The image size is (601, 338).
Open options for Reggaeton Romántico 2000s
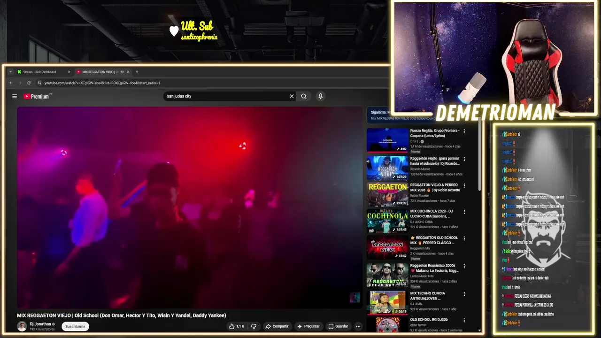[x=464, y=266]
